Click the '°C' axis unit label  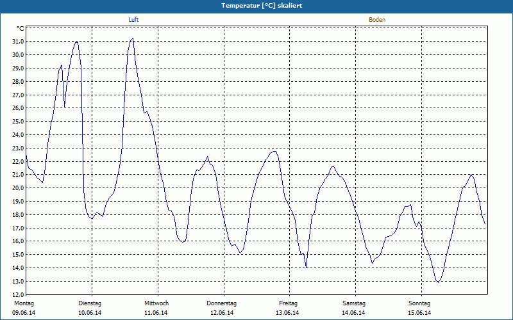(21, 29)
